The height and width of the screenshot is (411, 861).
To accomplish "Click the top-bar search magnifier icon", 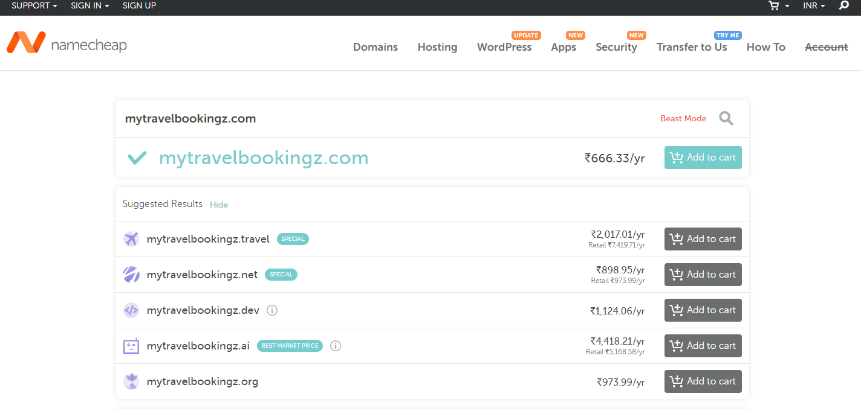I will (844, 5).
